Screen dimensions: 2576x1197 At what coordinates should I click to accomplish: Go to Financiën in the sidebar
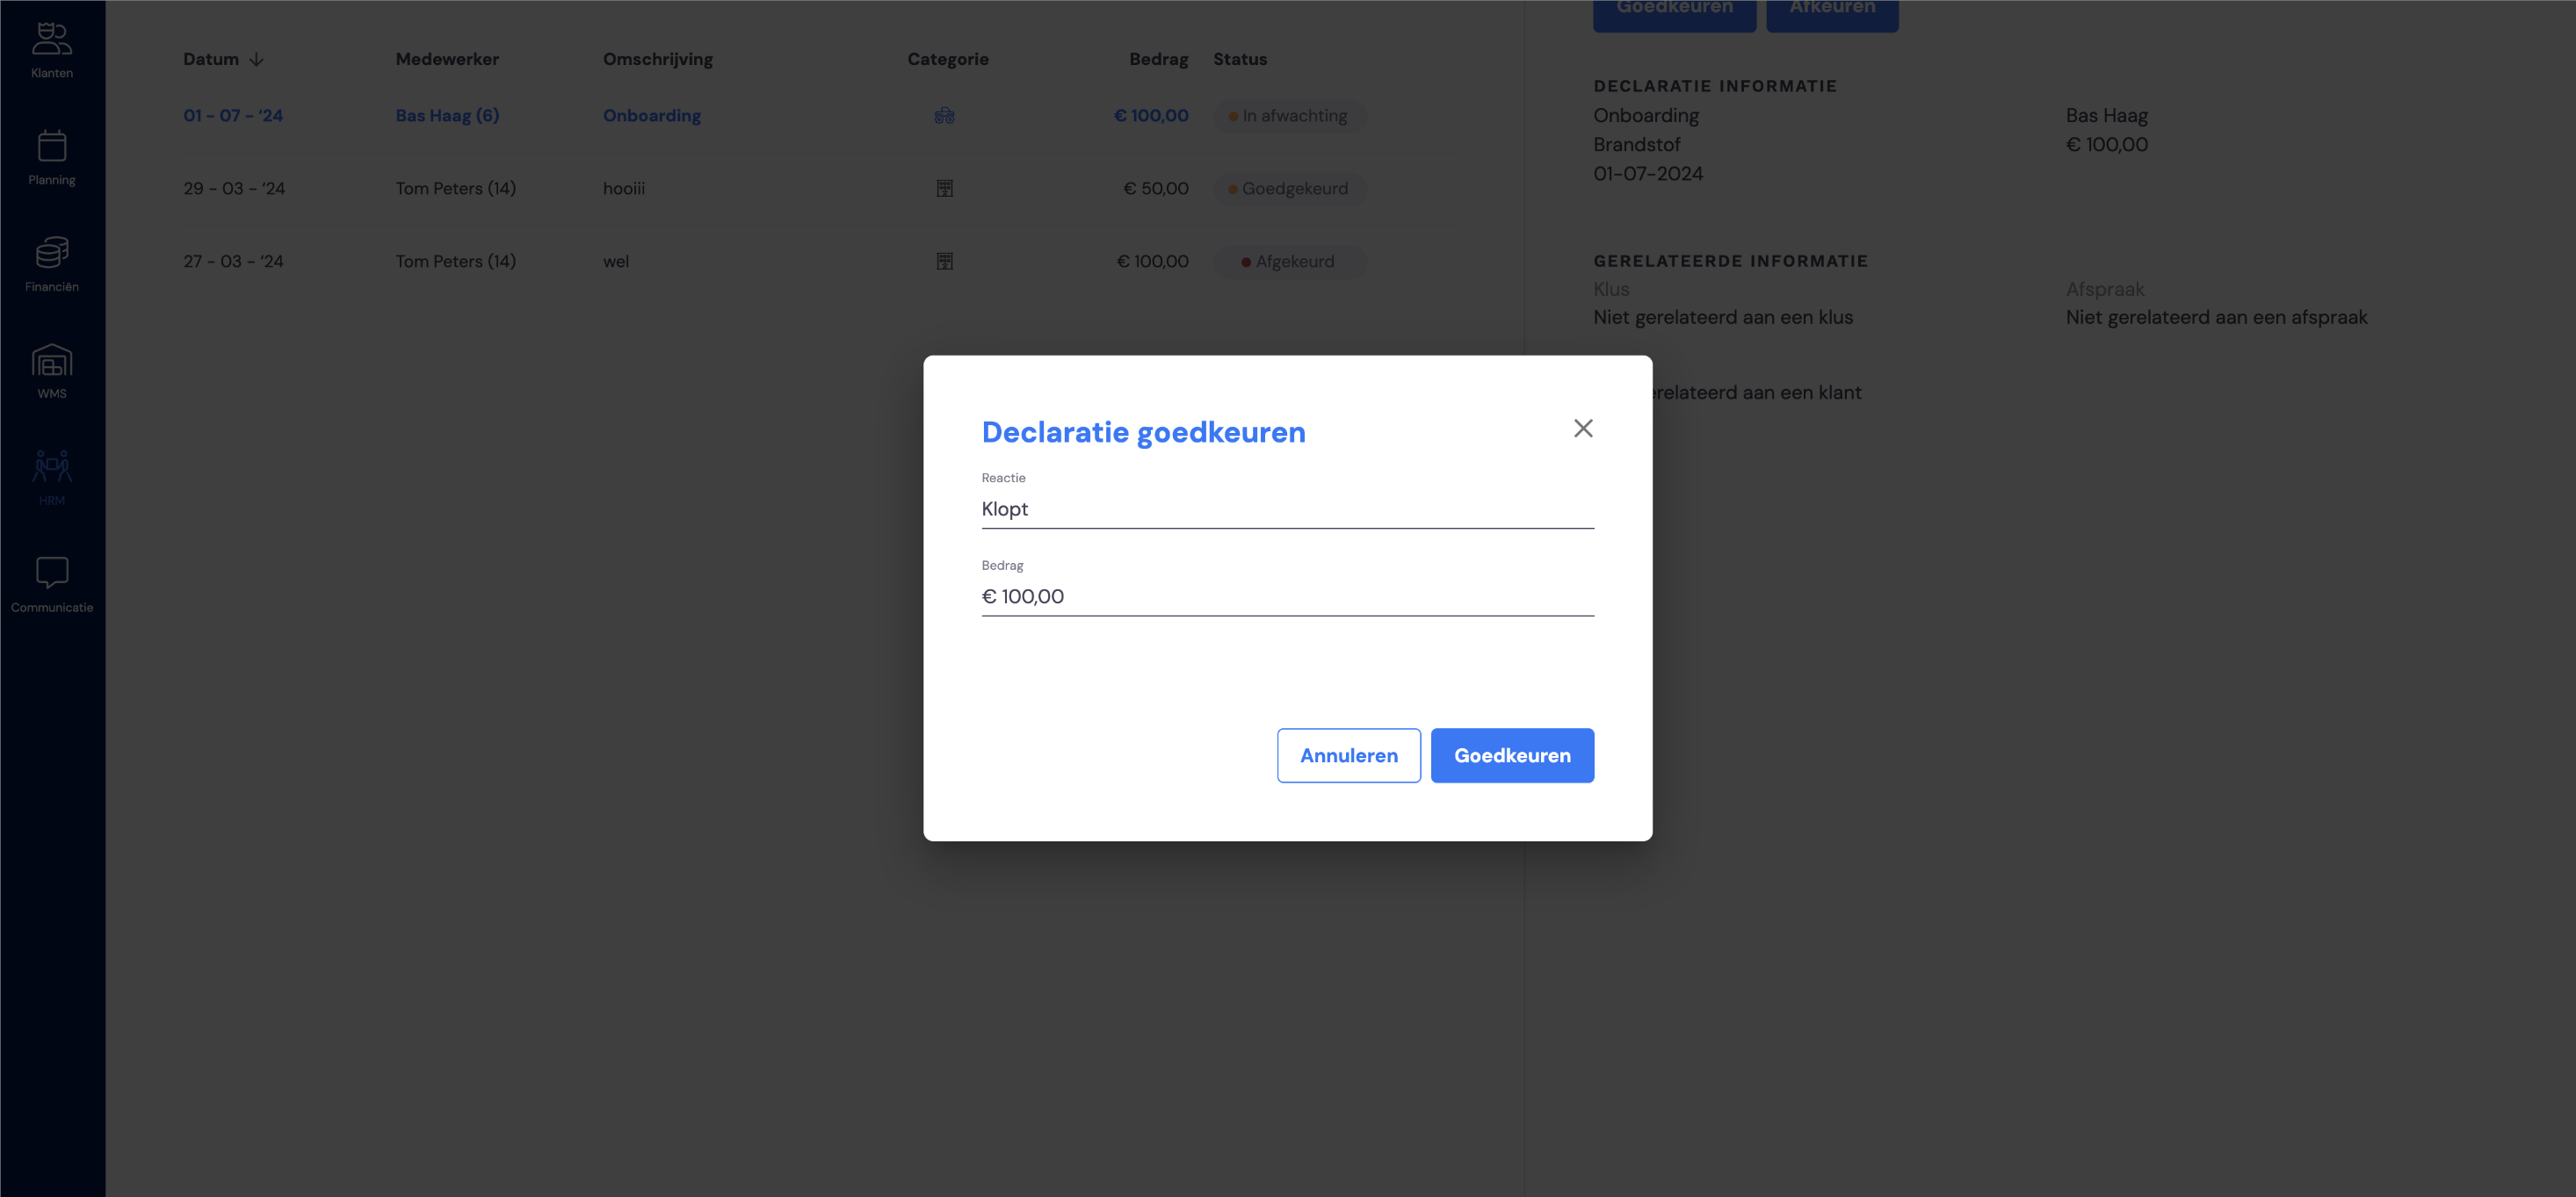[x=52, y=264]
